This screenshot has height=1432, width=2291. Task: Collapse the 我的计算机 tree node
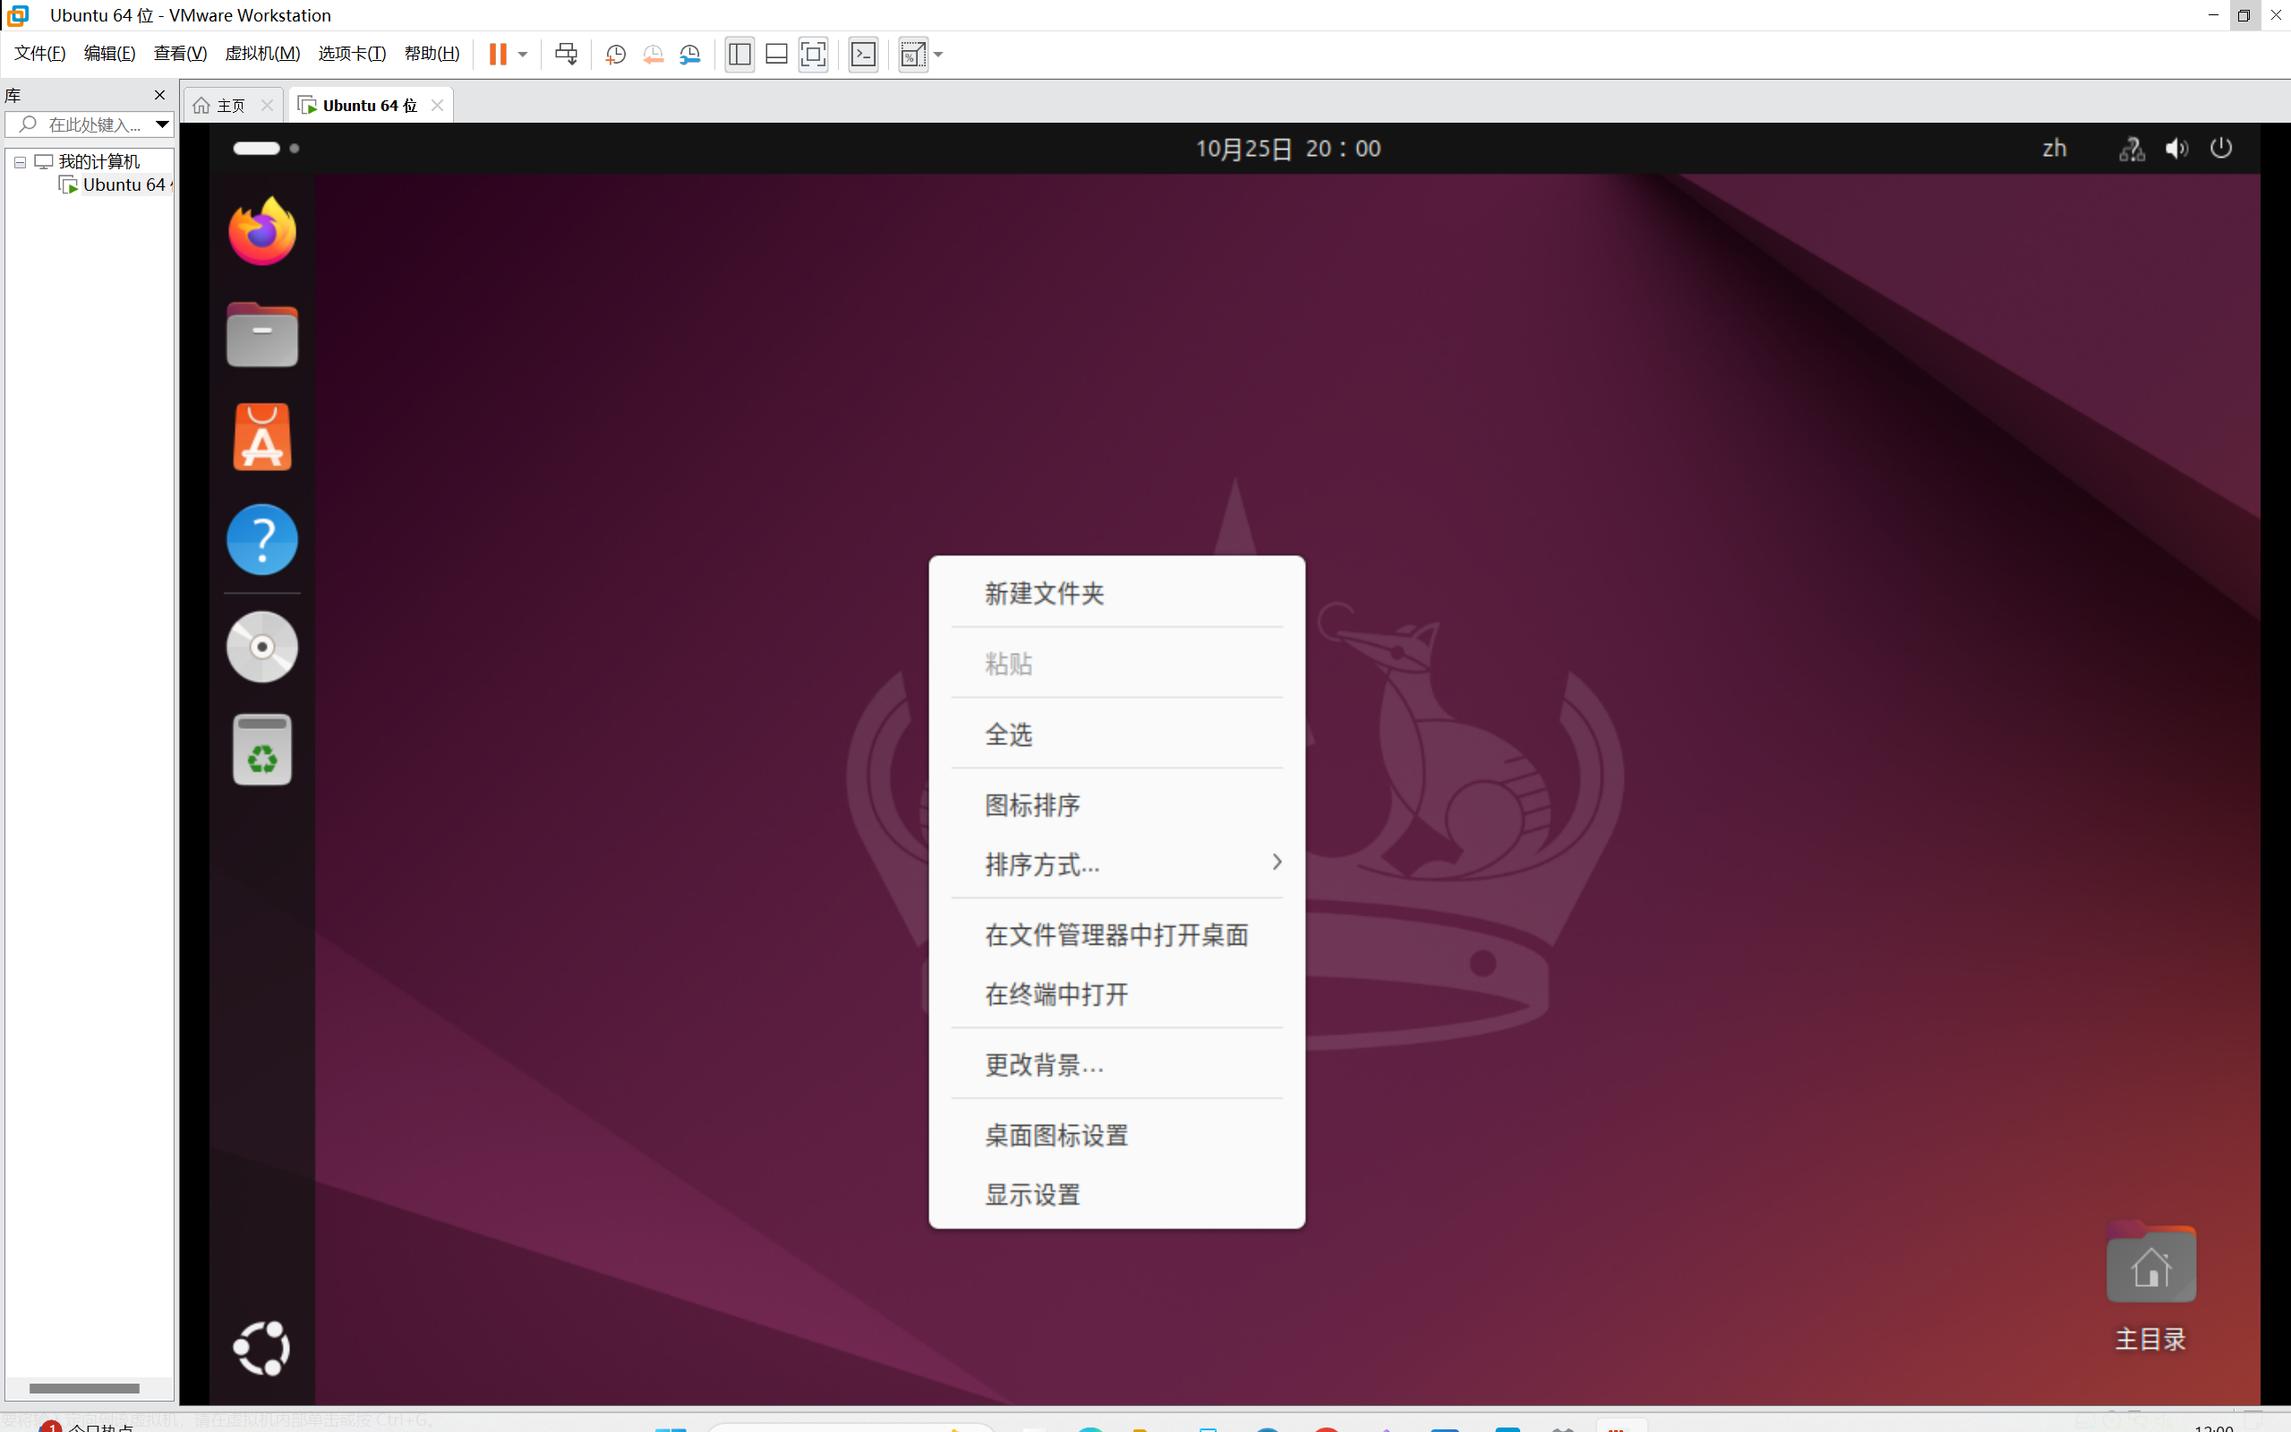tap(20, 162)
